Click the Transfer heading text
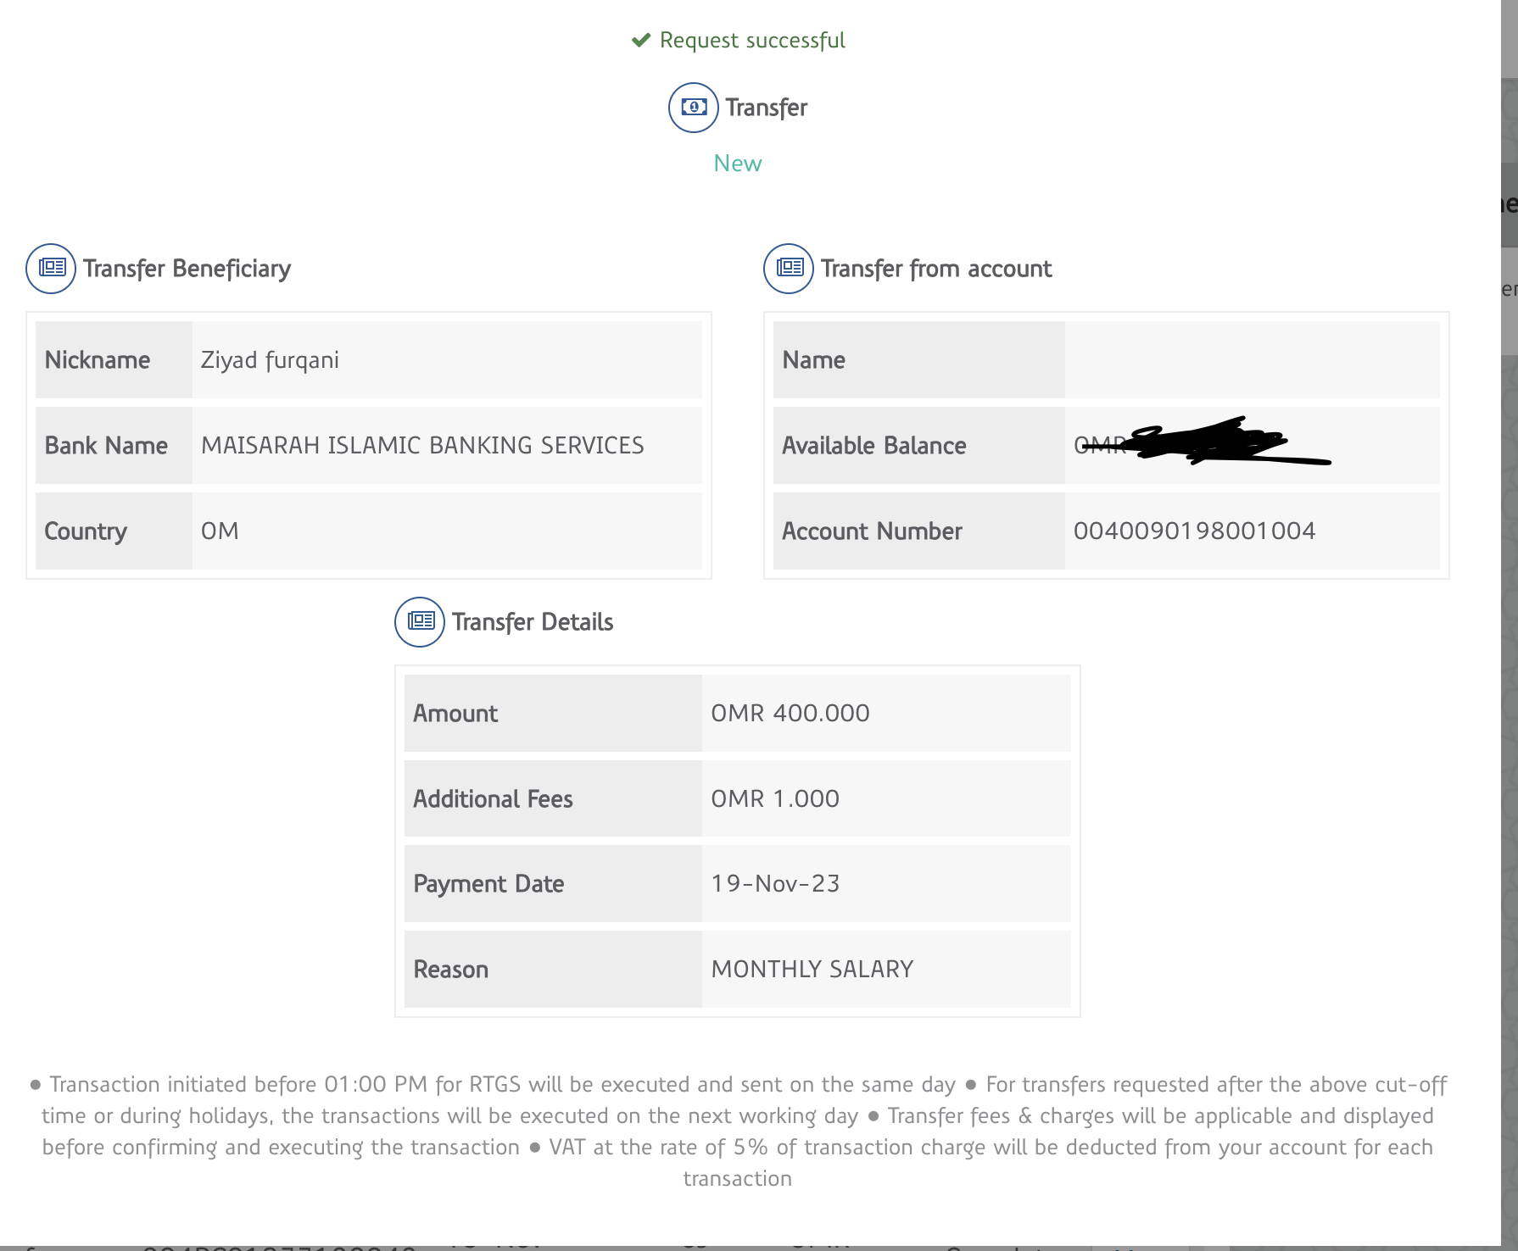The image size is (1518, 1251). pyautogui.click(x=766, y=108)
